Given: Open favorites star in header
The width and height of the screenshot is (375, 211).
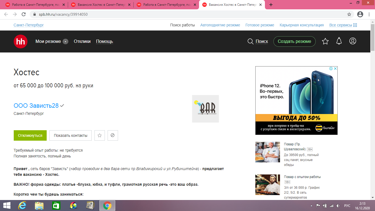Looking at the screenshot, I should (x=325, y=41).
